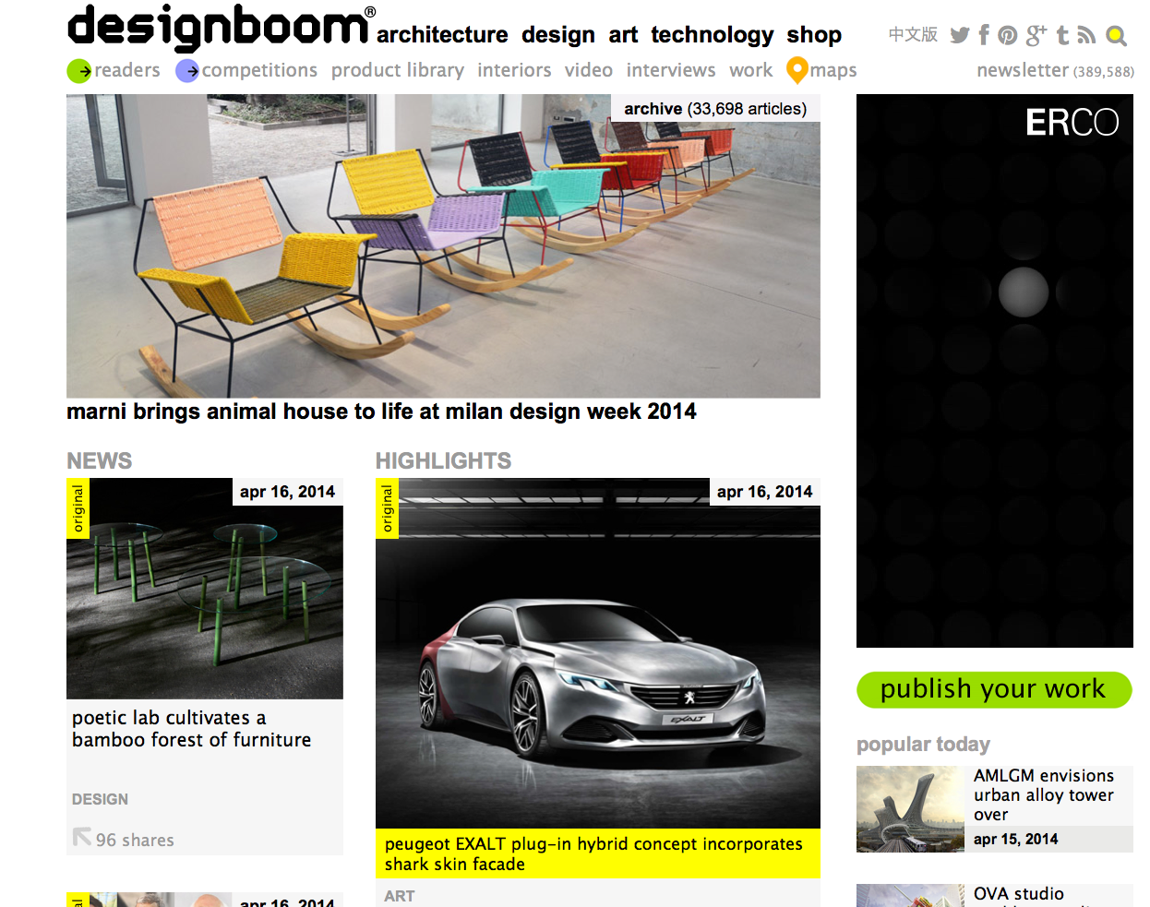Open the marni animal house headline

381,412
